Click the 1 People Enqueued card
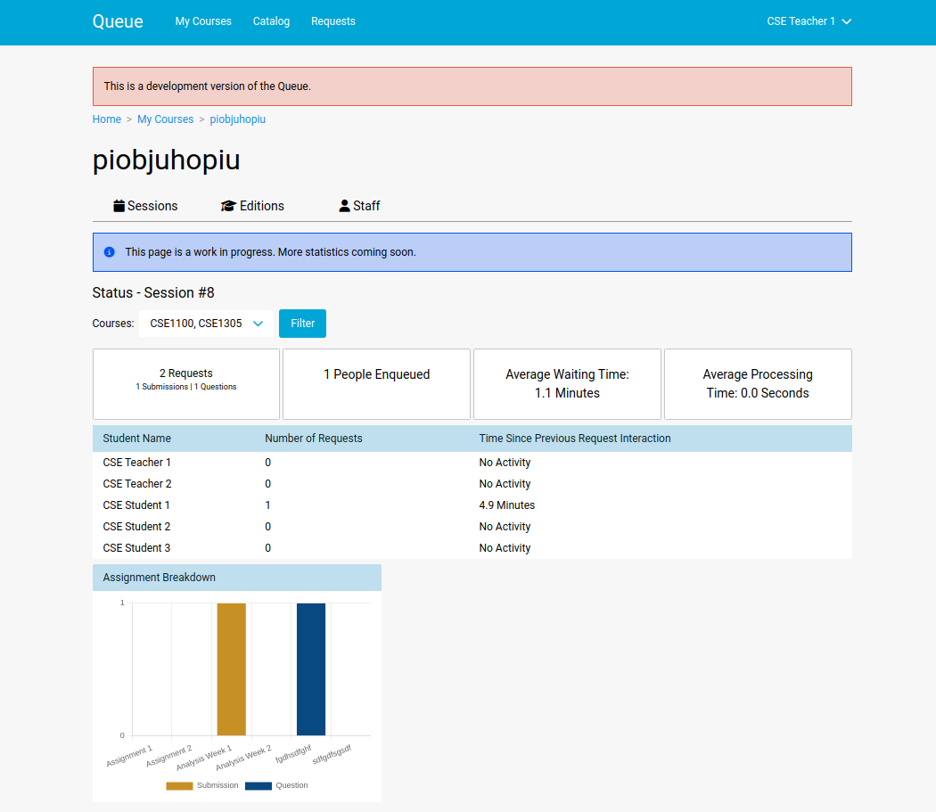Viewport: 936px width, 812px height. coord(377,384)
